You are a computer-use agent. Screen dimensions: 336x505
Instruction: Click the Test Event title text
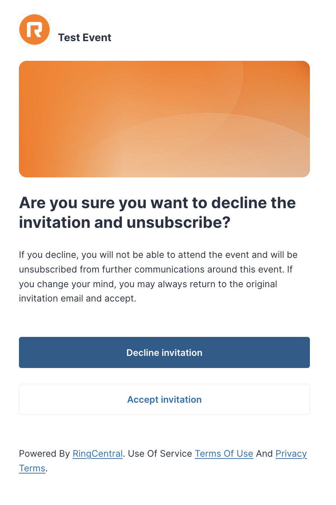[85, 38]
